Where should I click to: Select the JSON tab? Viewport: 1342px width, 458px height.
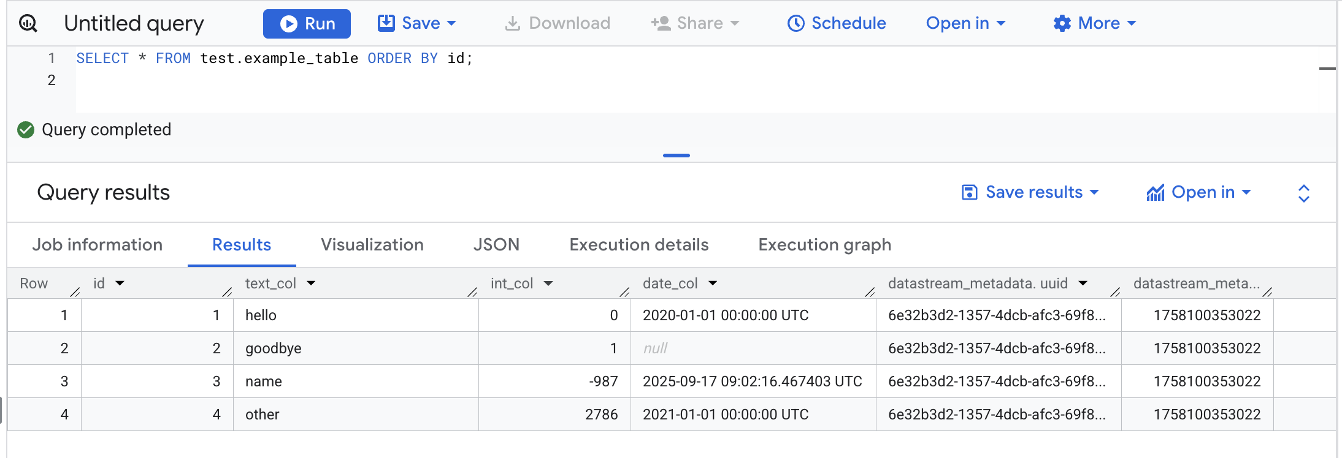click(496, 245)
